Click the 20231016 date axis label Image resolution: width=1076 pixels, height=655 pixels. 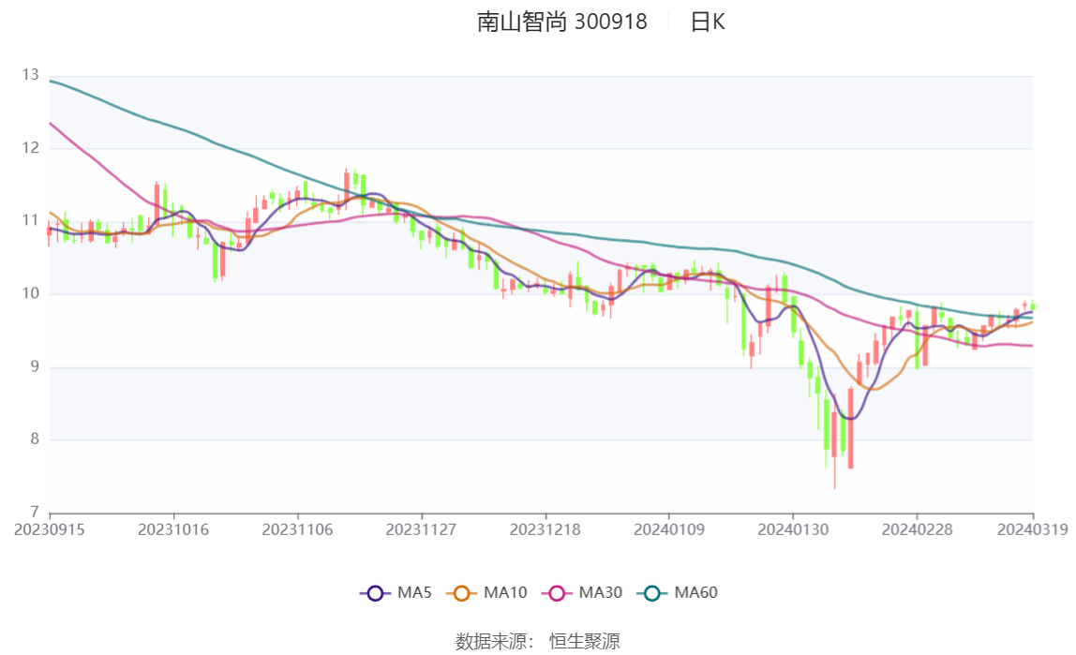pyautogui.click(x=173, y=530)
